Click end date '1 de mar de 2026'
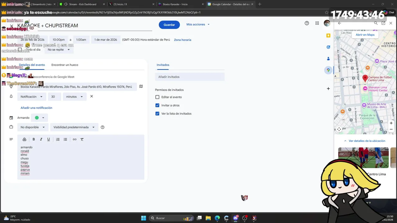The image size is (397, 223). (106, 40)
